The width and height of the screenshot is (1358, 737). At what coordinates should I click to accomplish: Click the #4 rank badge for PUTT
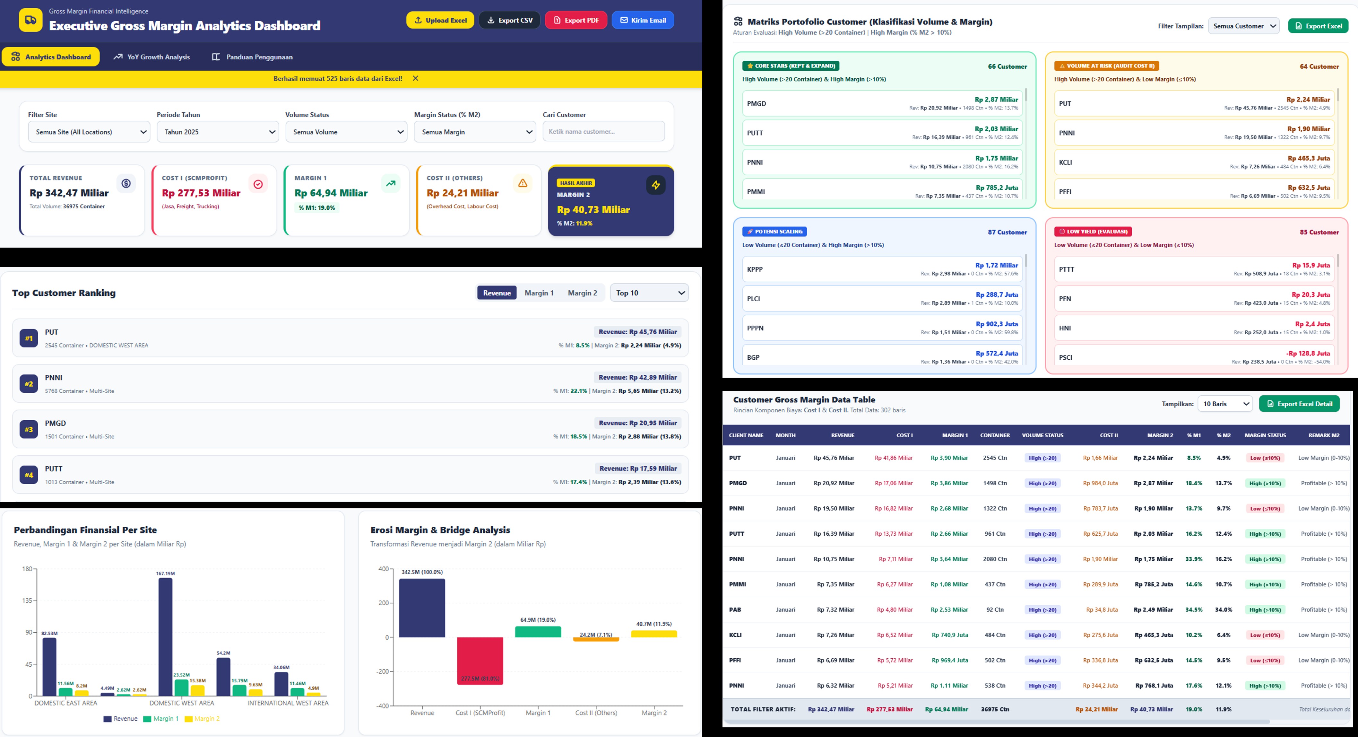[x=29, y=475]
